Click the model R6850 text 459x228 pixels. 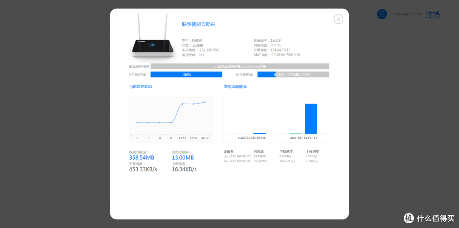tap(192, 40)
